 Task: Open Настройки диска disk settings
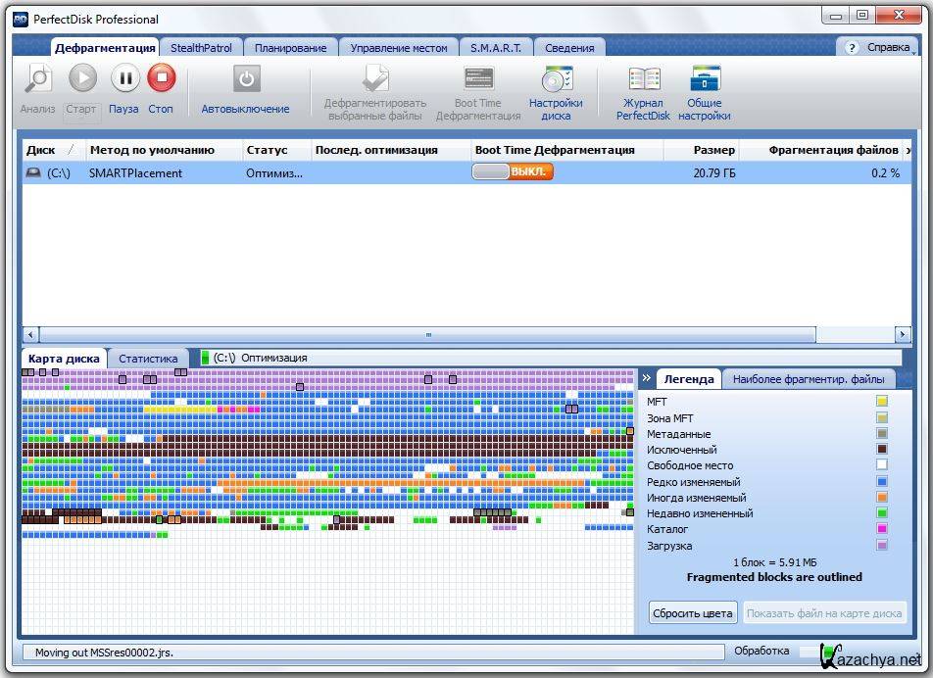pyautogui.click(x=556, y=79)
